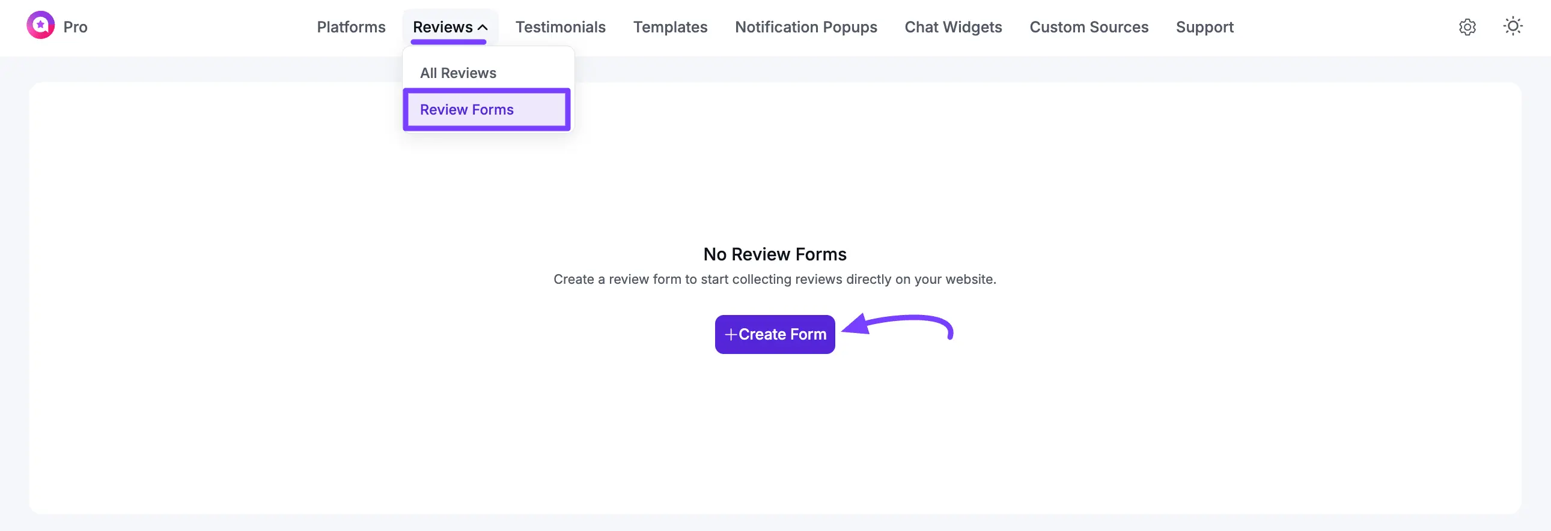Open Chat Widgets section
Image resolution: width=1551 pixels, height=531 pixels.
click(953, 27)
